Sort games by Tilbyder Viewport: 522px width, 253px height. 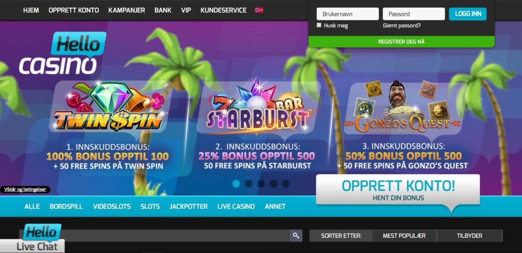469,236
